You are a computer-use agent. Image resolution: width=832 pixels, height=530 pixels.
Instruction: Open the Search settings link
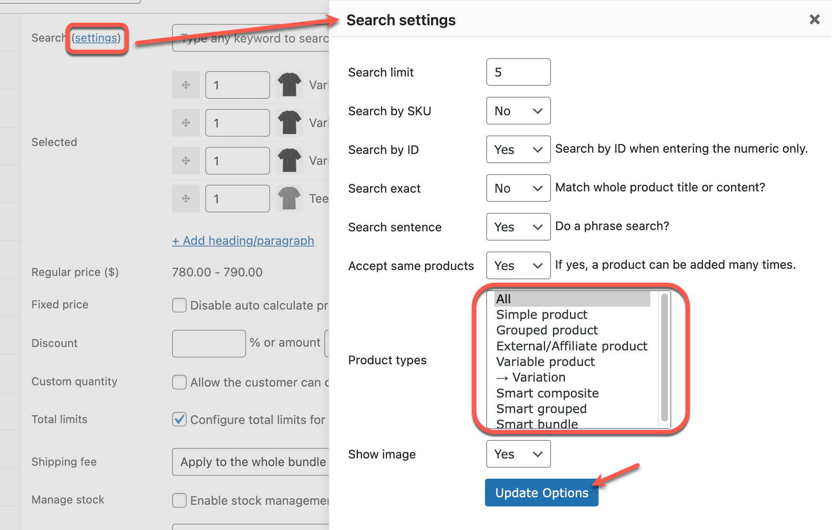point(96,38)
